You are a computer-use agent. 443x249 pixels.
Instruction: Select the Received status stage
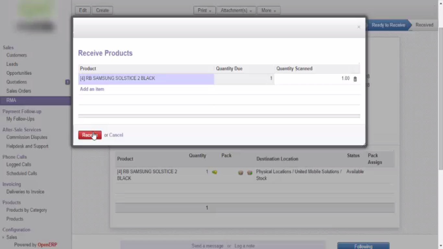424,25
